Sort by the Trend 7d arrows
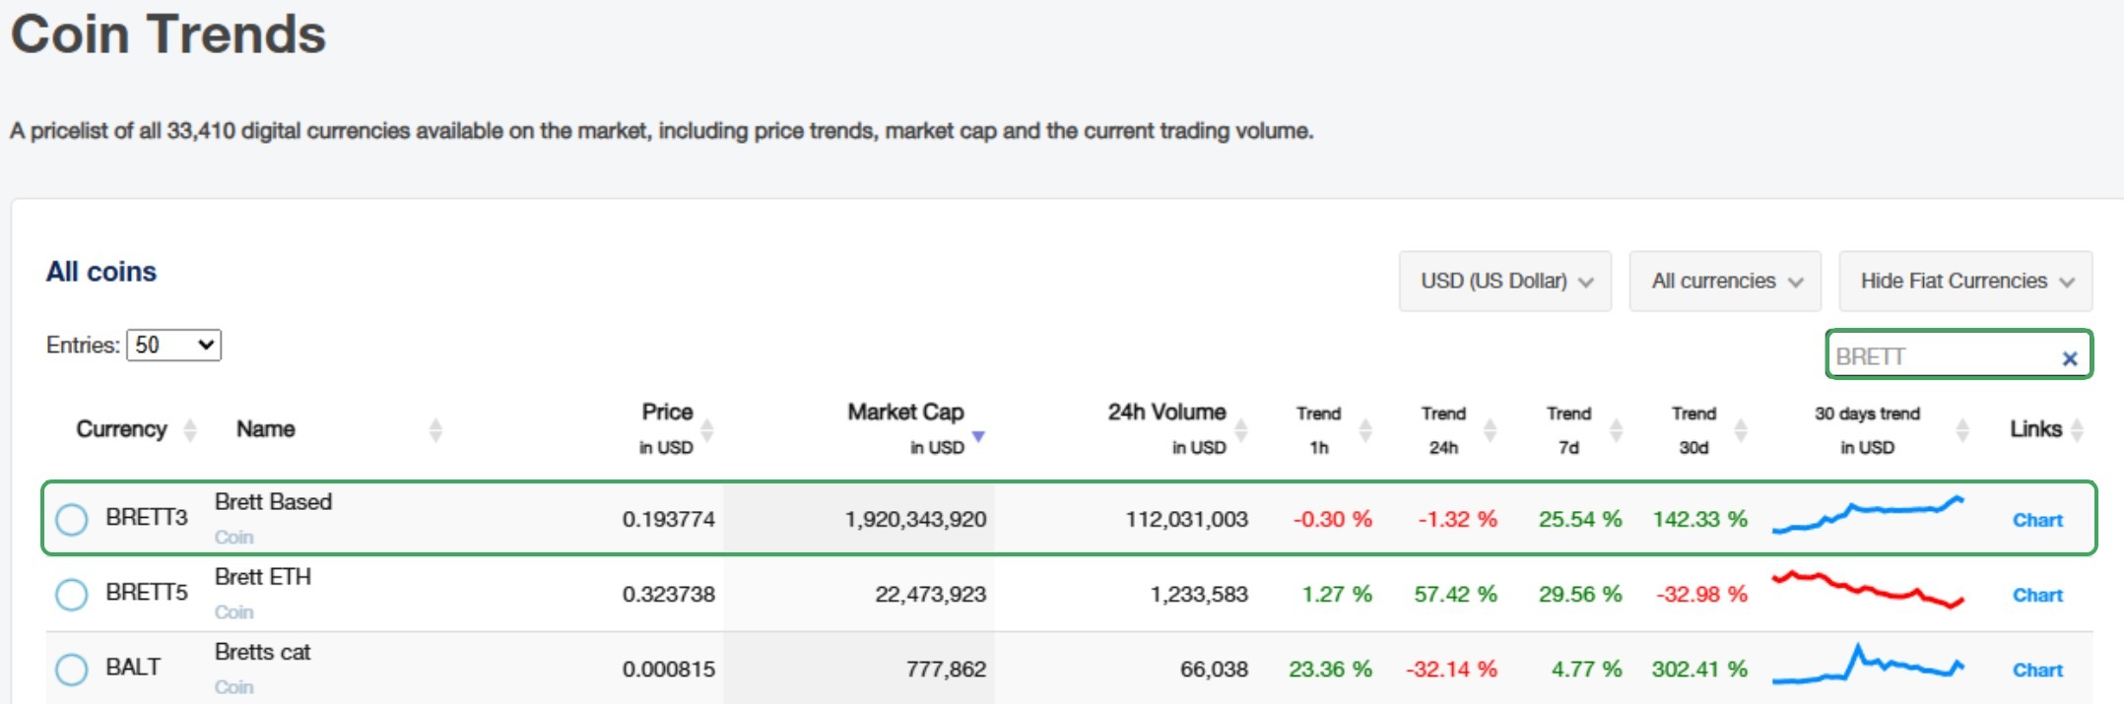This screenshot has width=2124, height=704. point(1616,430)
